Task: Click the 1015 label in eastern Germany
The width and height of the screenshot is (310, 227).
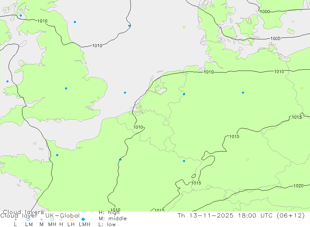Action: [x=297, y=117]
